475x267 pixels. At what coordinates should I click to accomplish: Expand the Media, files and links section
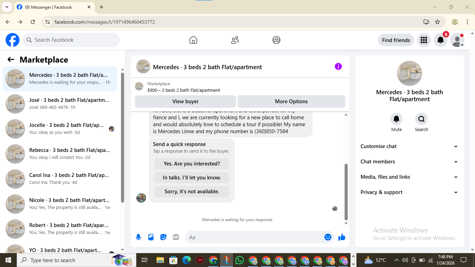pos(409,177)
